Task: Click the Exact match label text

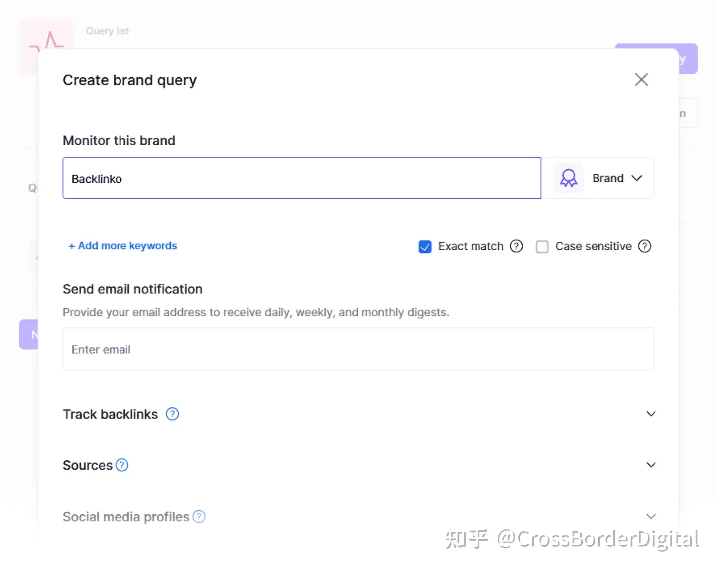Action: (471, 246)
